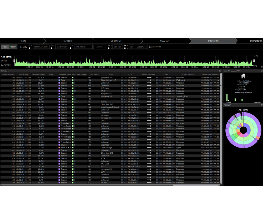263x224 pixels.
Task: Click left arrow of horizontal table scrollbar
Action: [1, 185]
